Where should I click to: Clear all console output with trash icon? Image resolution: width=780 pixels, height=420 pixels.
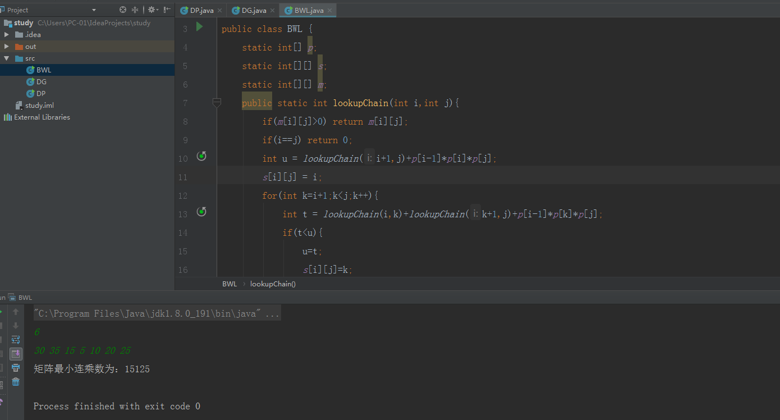pyautogui.click(x=16, y=382)
